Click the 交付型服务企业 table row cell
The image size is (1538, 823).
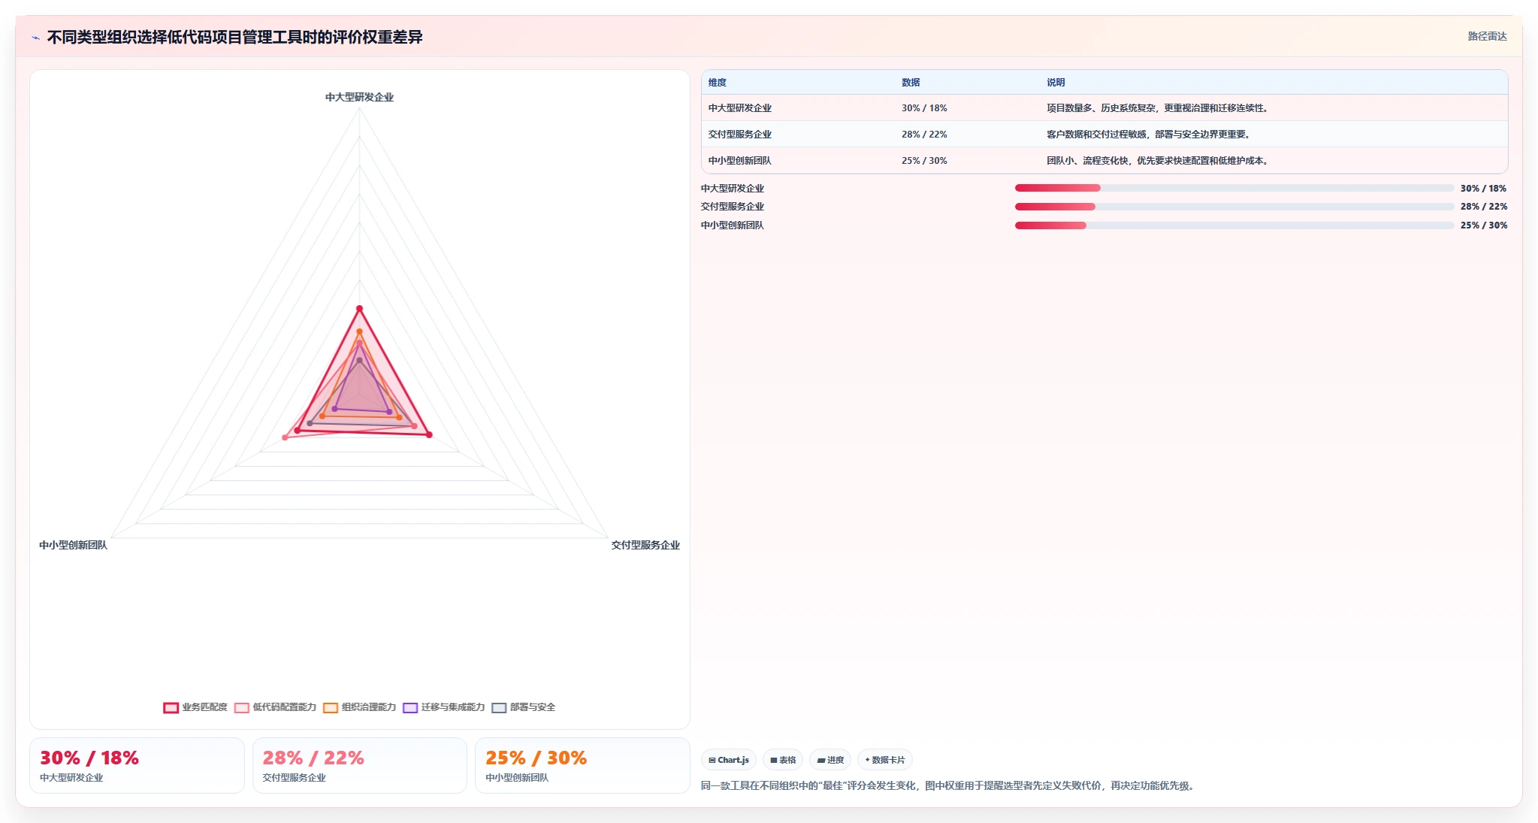click(x=740, y=135)
